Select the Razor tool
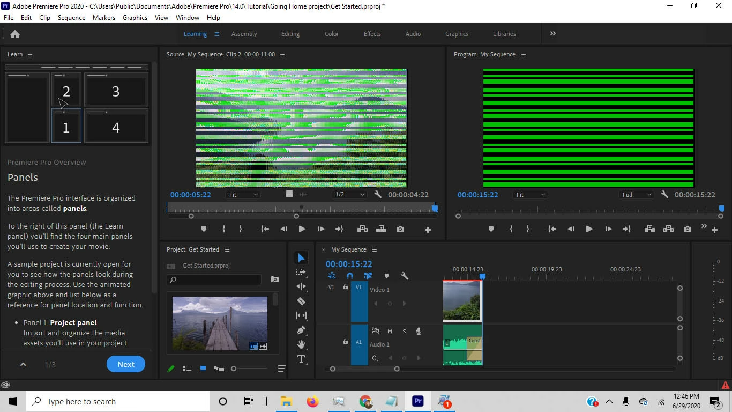Viewport: 732px width, 412px height. 301,301
